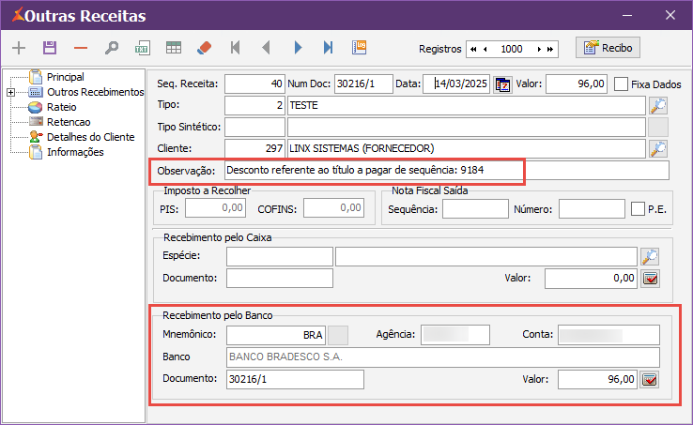
Task: Click Conta field
Action: point(609,335)
